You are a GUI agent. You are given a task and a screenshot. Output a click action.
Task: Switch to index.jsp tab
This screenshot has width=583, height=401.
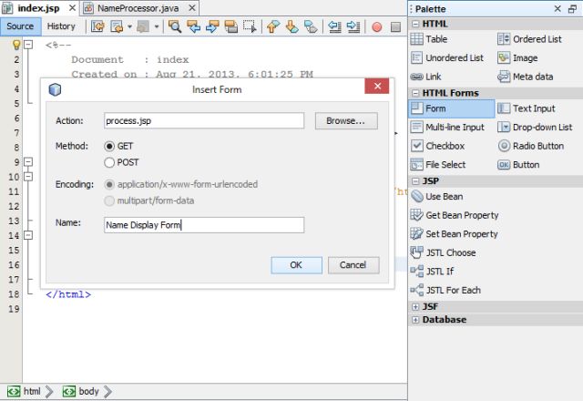[38, 8]
